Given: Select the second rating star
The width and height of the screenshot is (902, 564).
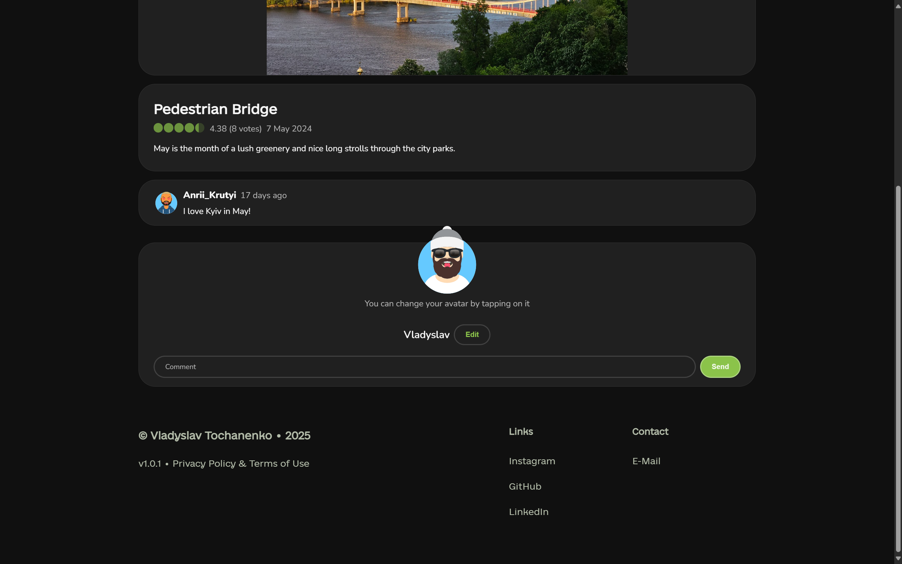Looking at the screenshot, I should tap(168, 128).
